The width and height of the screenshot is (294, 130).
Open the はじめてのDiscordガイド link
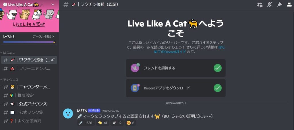pyautogui.click(x=189, y=49)
